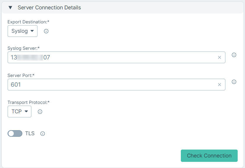Show info icon next to Transport Protocol
This screenshot has height=168, width=245.
[40, 112]
